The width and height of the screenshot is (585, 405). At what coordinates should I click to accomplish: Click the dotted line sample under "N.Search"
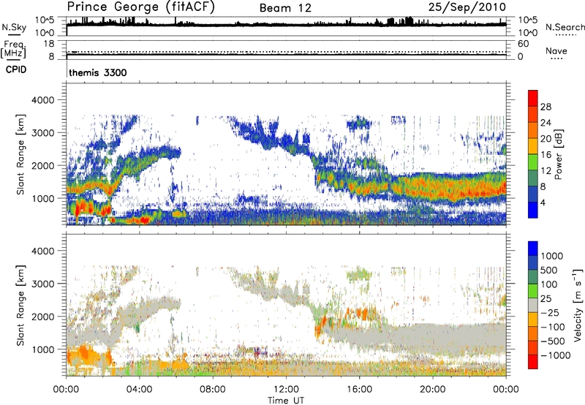point(566,34)
